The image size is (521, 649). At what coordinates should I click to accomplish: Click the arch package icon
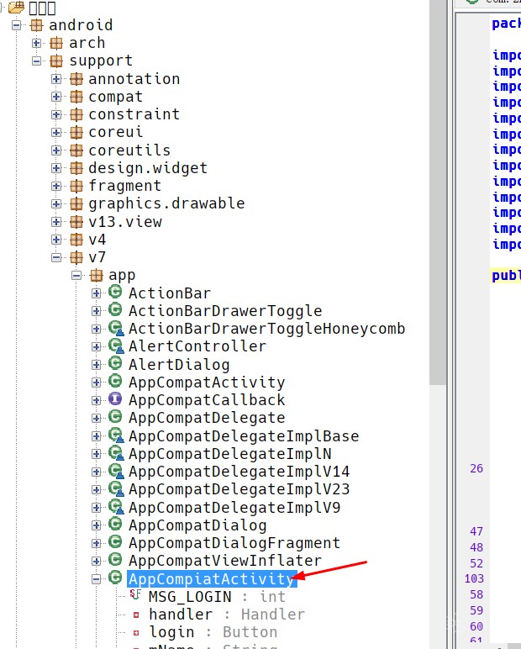tap(56, 43)
